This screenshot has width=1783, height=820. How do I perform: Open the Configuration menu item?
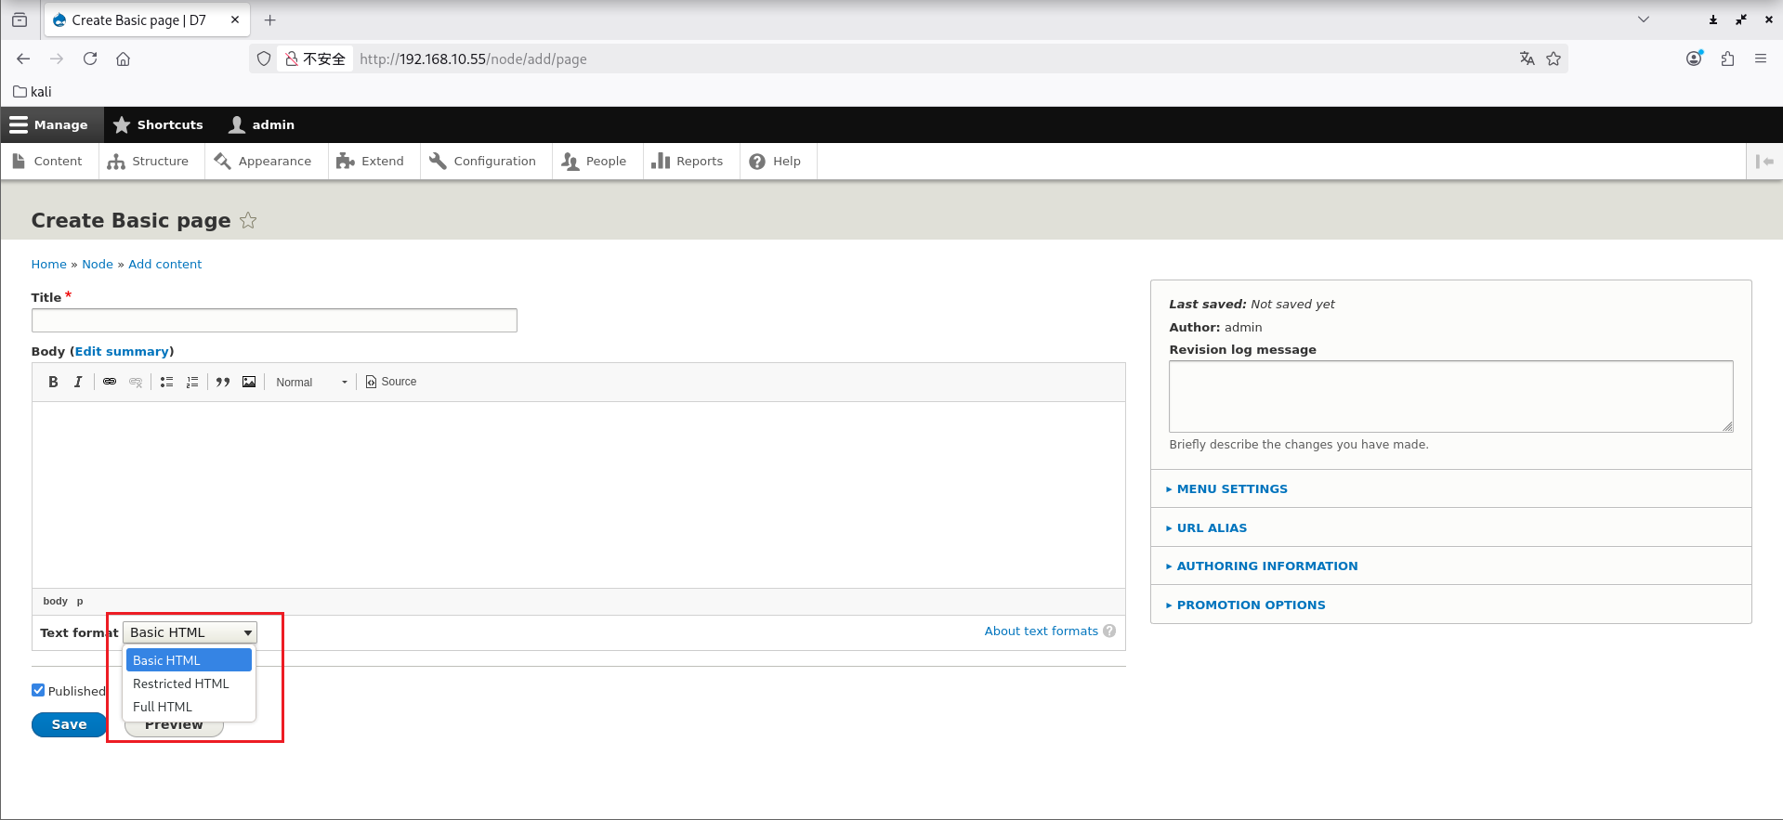(484, 162)
